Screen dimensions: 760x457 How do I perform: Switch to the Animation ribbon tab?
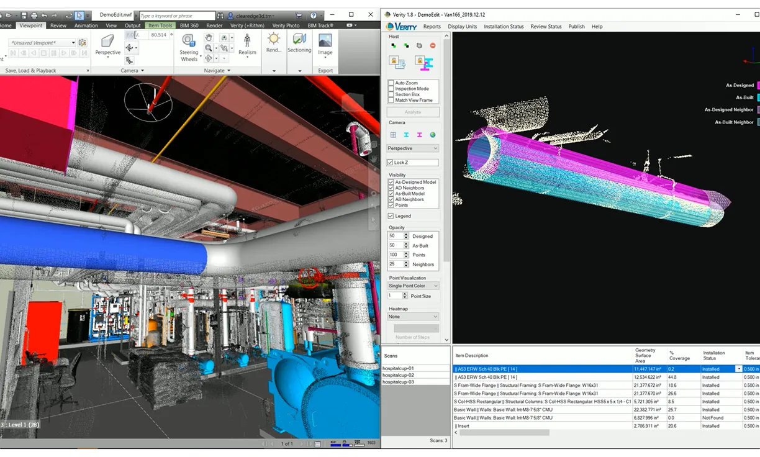[86, 25]
